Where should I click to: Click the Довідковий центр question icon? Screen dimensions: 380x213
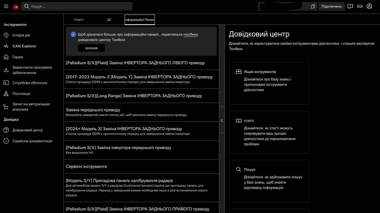click(x=6, y=130)
